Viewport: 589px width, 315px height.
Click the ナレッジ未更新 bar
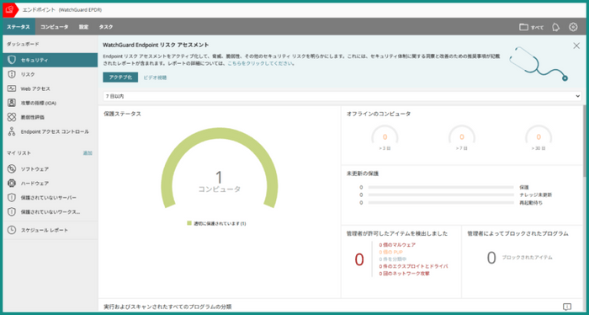coord(441,195)
